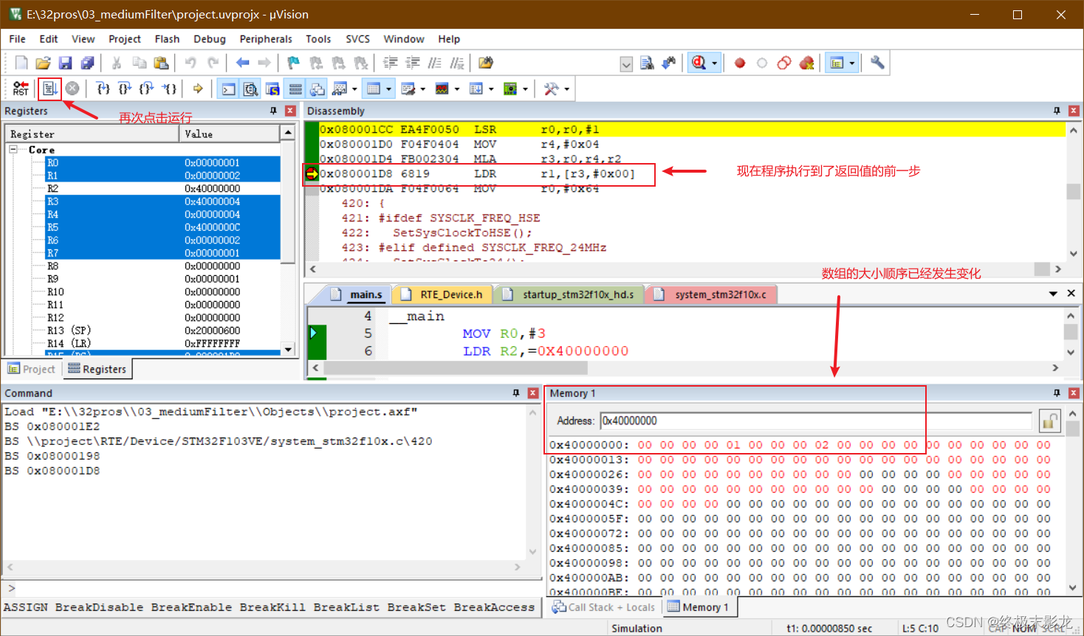Select the R2 register row
This screenshot has width=1084, height=636.
coord(162,189)
